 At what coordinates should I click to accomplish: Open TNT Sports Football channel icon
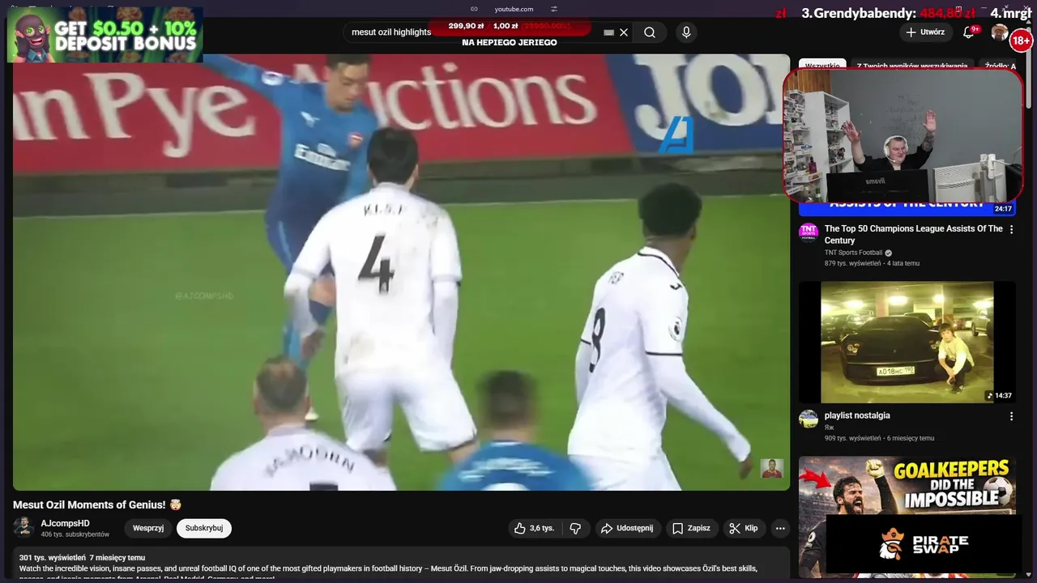809,232
